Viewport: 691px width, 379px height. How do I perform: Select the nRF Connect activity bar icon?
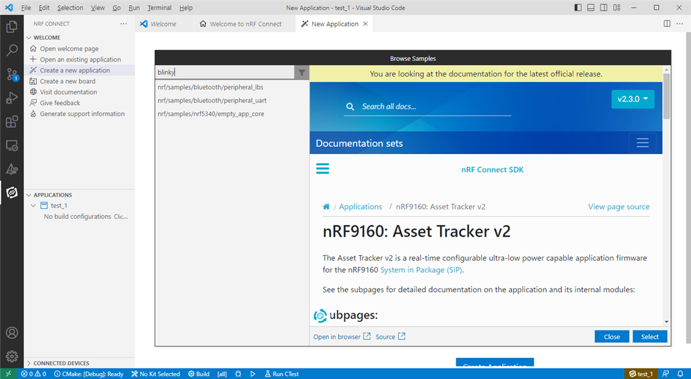pyautogui.click(x=12, y=192)
